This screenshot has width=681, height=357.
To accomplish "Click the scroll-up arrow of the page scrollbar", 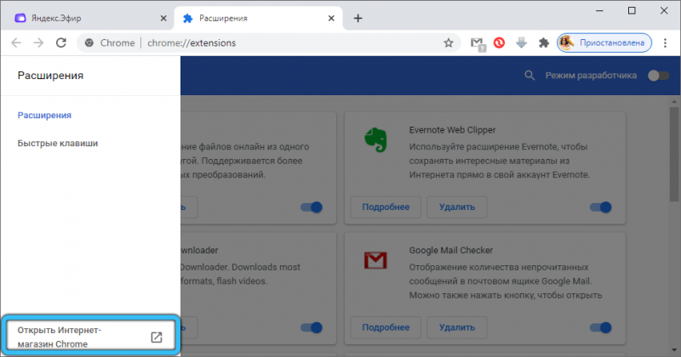I will tap(674, 101).
